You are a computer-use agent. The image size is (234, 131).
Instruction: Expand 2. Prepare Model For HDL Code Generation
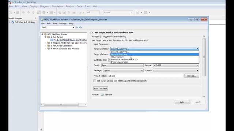[x=45, y=43]
